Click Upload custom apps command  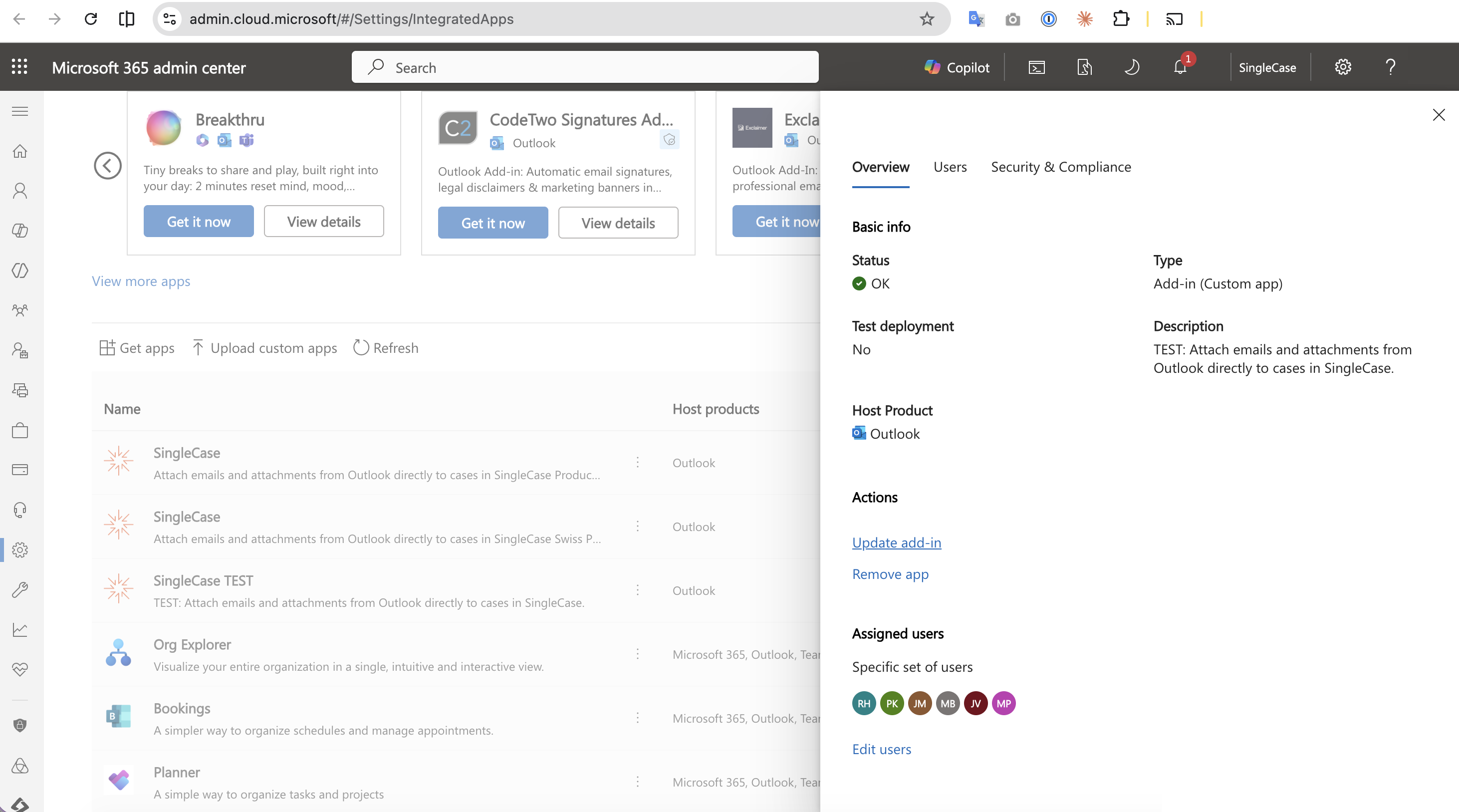coord(264,348)
